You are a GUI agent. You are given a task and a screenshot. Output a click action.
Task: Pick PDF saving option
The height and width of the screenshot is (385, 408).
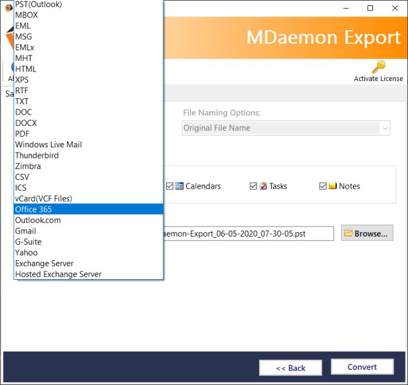point(89,134)
